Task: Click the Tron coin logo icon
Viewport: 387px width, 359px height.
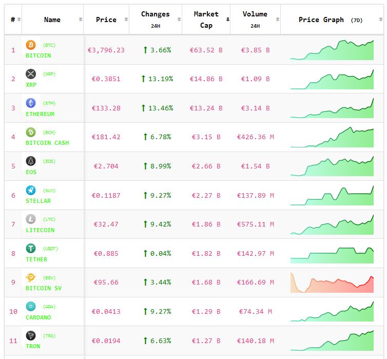Action: pos(31,336)
